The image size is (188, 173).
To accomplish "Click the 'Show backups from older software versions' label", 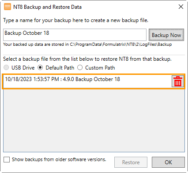I will (59, 159).
